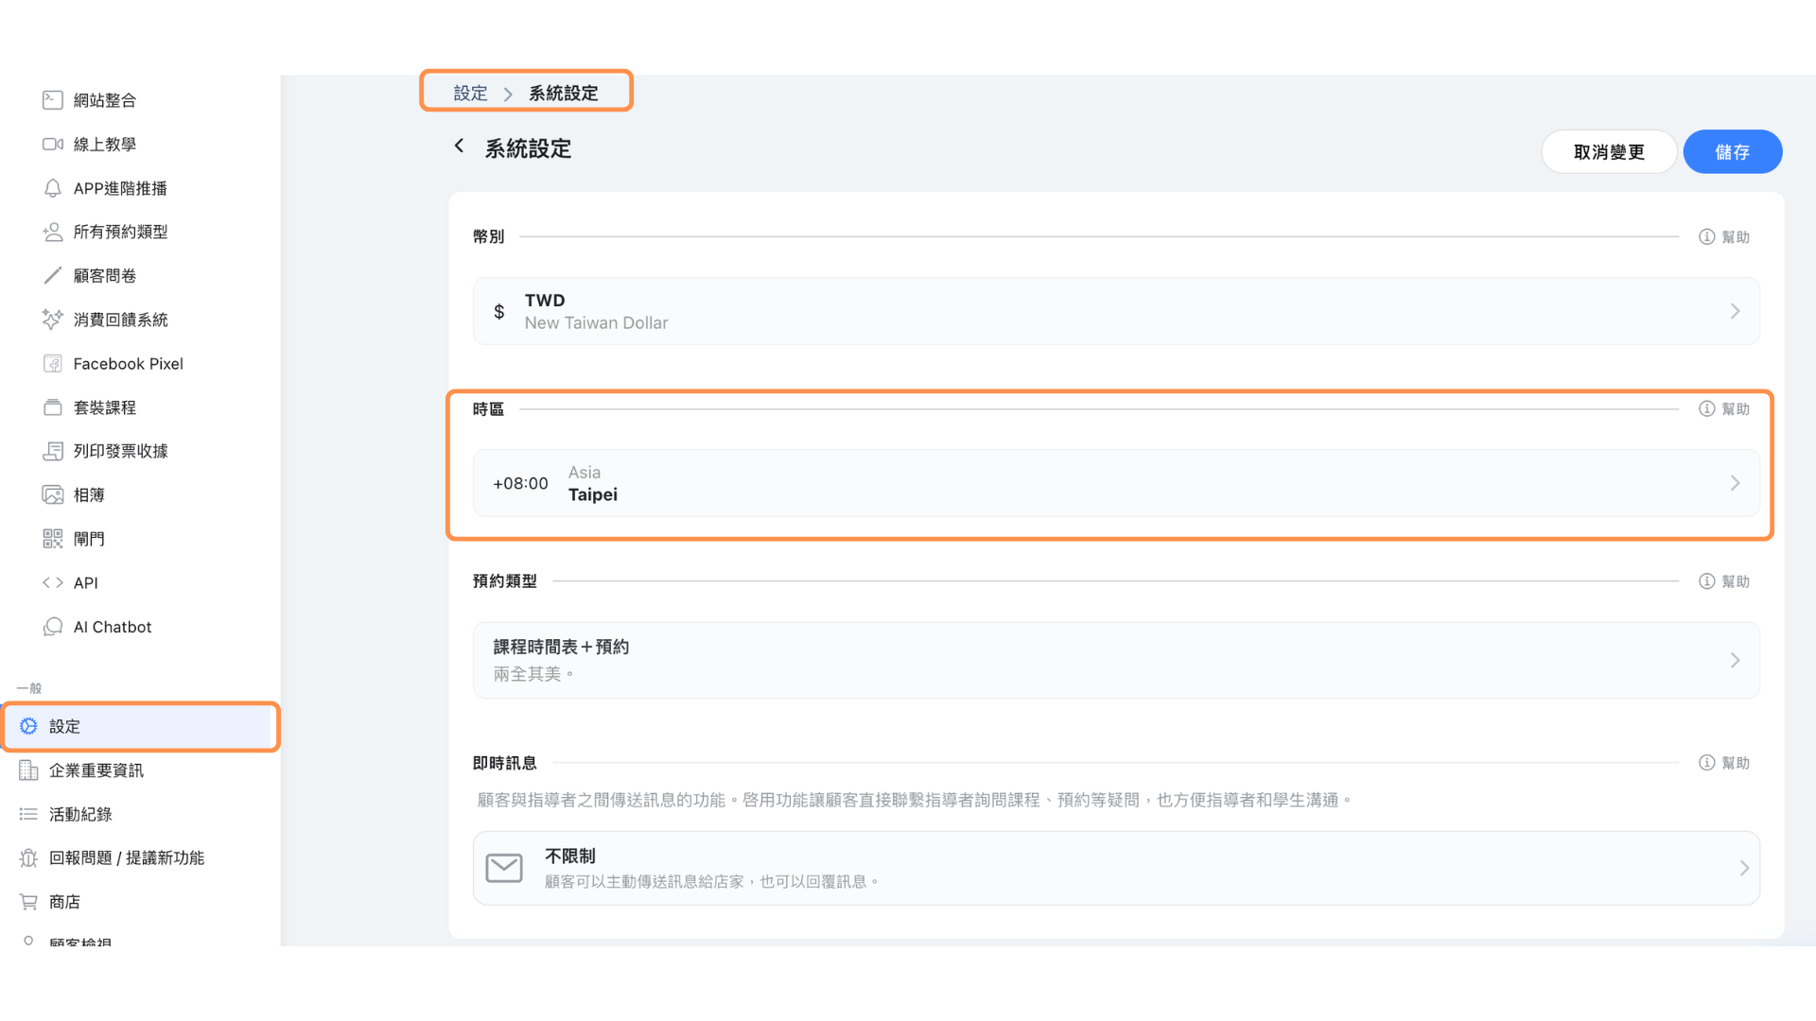Click the API code brackets icon

click(53, 582)
